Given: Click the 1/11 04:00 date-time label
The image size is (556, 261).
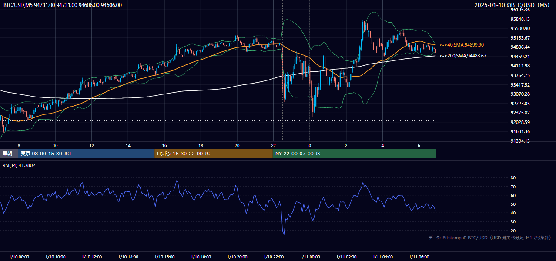Looking at the screenshot, I should [x=382, y=257].
